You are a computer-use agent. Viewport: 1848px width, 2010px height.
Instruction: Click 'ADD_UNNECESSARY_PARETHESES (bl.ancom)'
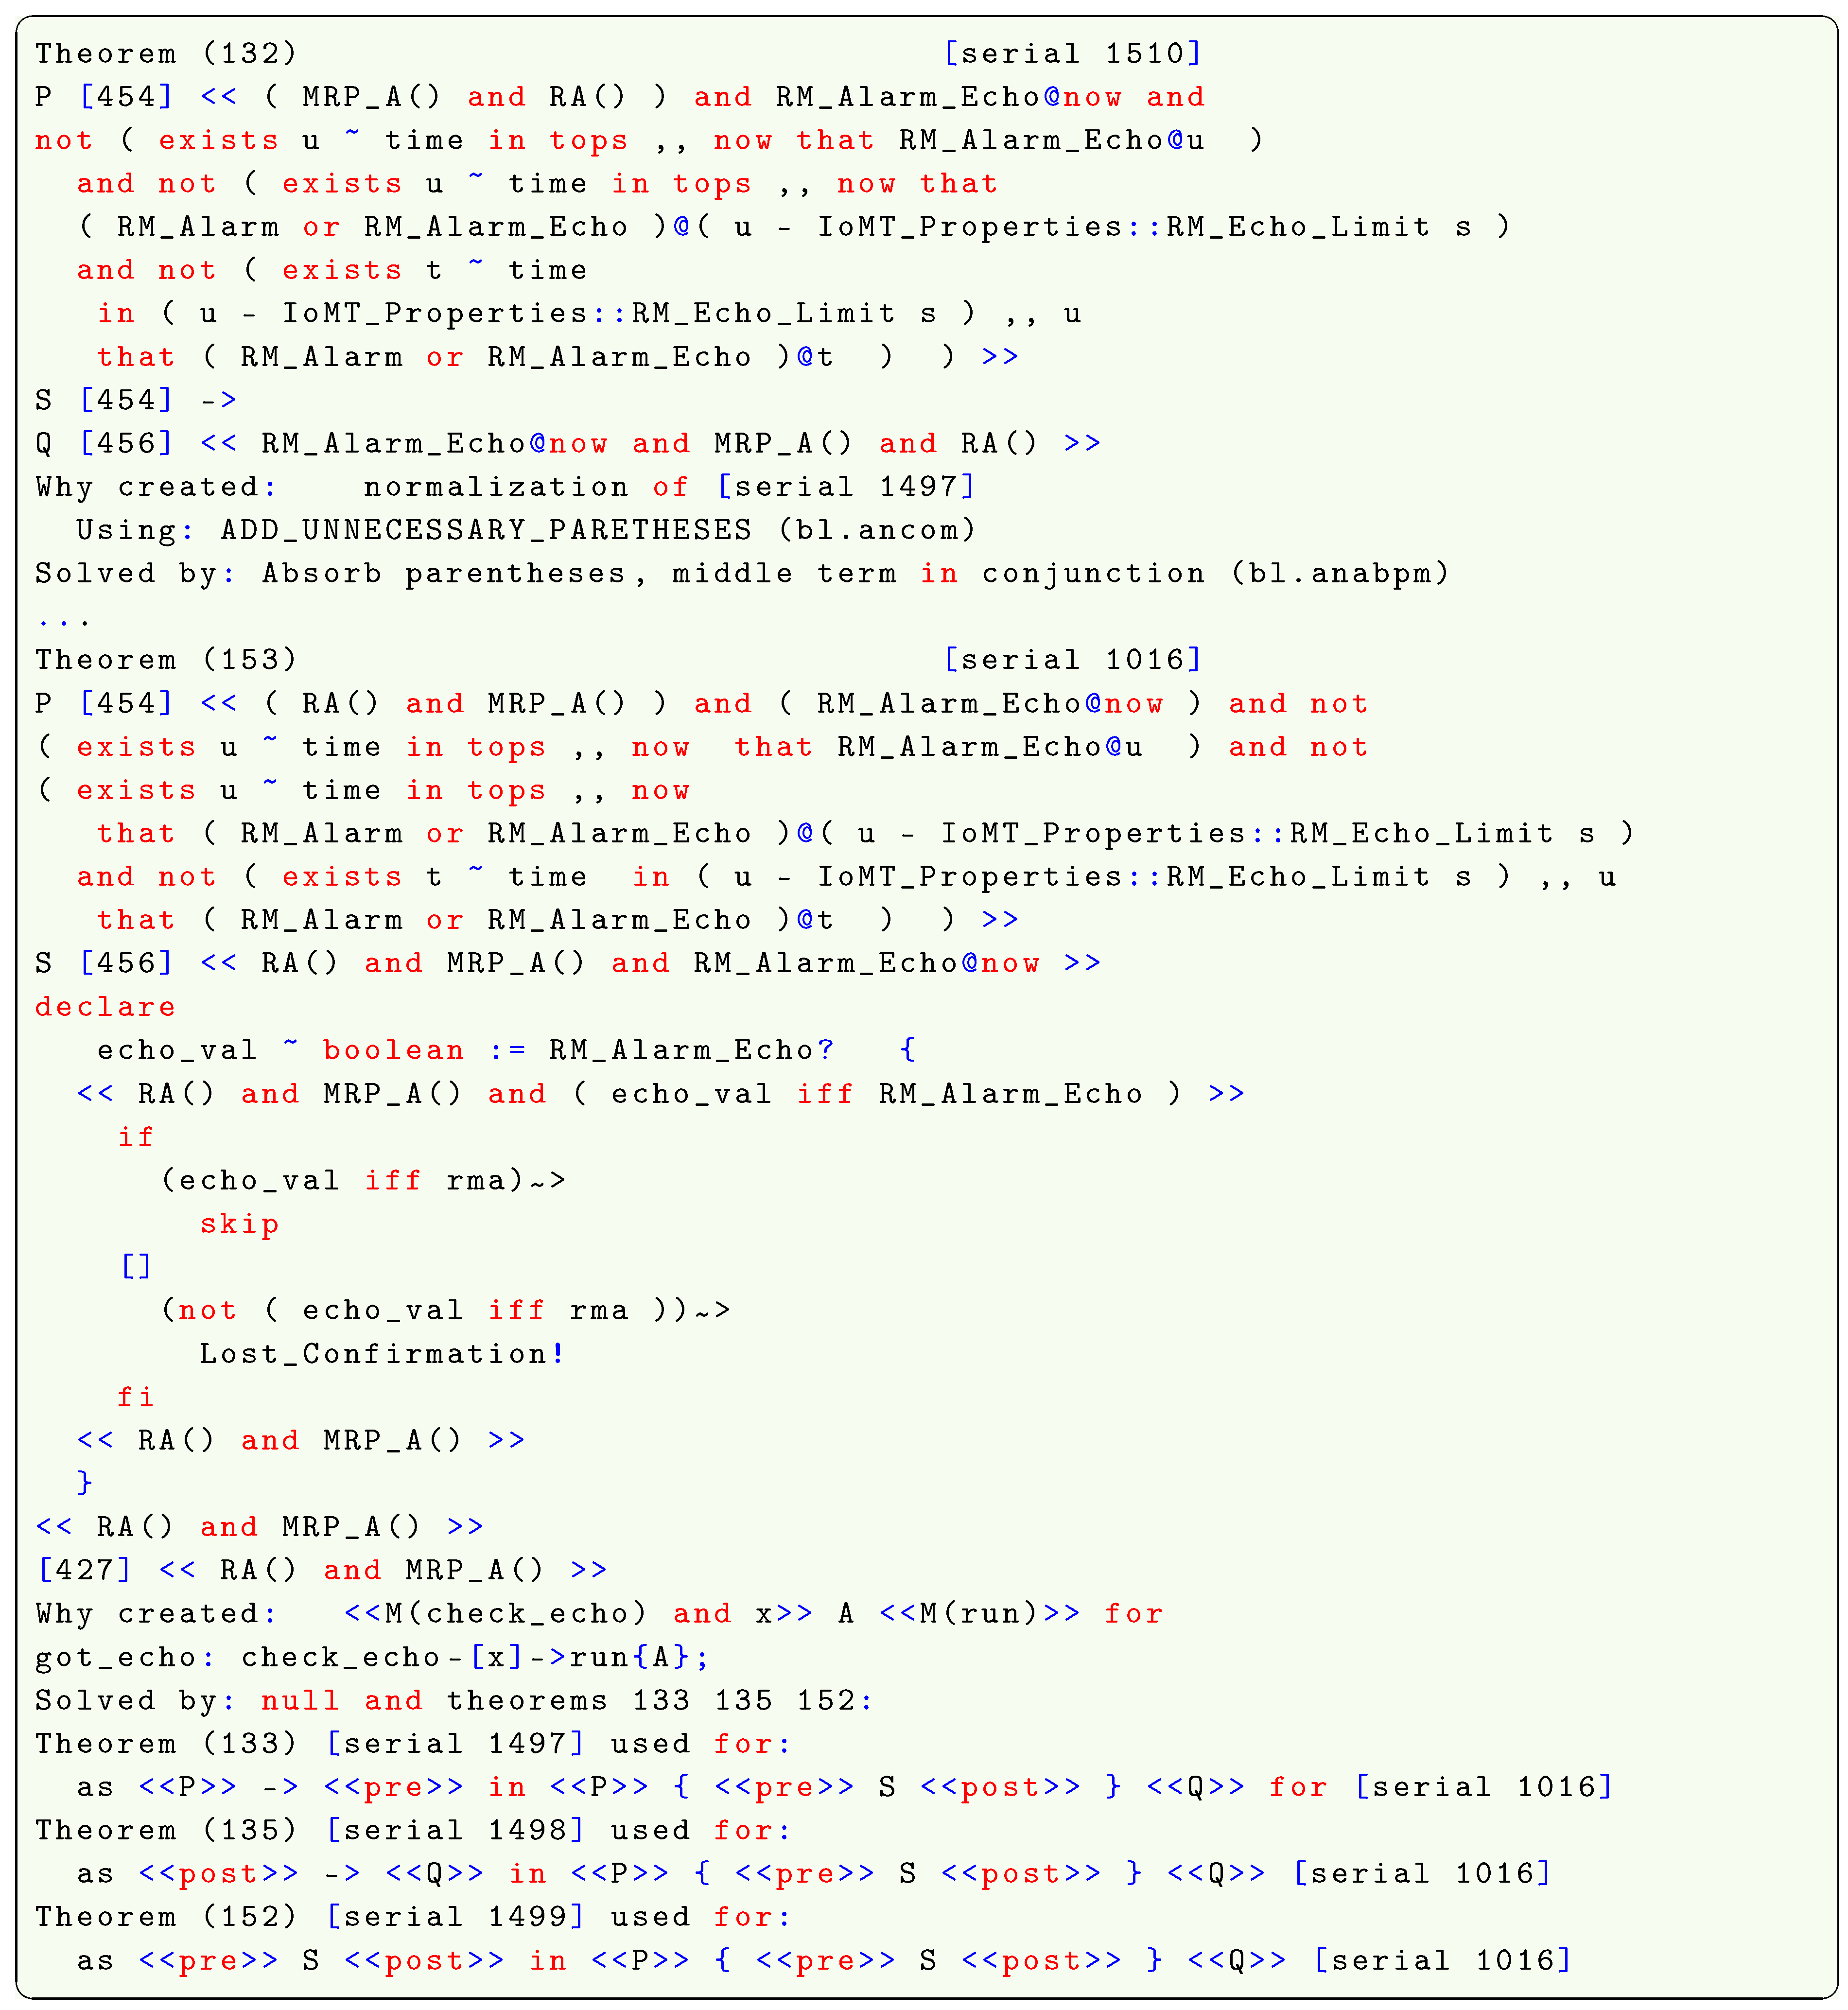coord(598,530)
